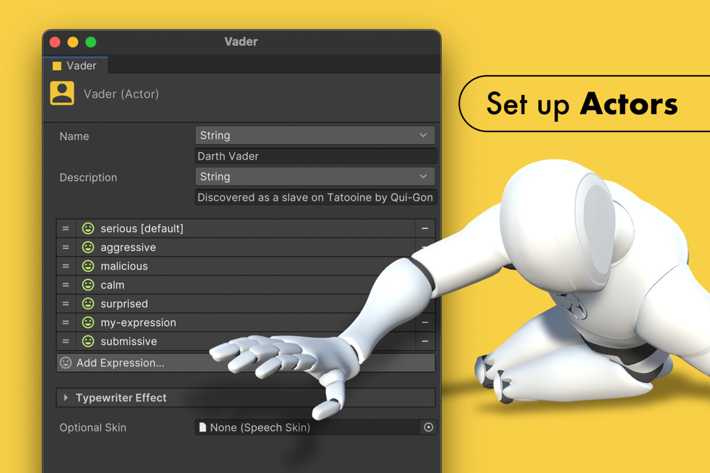Viewport: 710px width, 473px height.
Task: Open the Description type String dropdown
Action: 315,176
